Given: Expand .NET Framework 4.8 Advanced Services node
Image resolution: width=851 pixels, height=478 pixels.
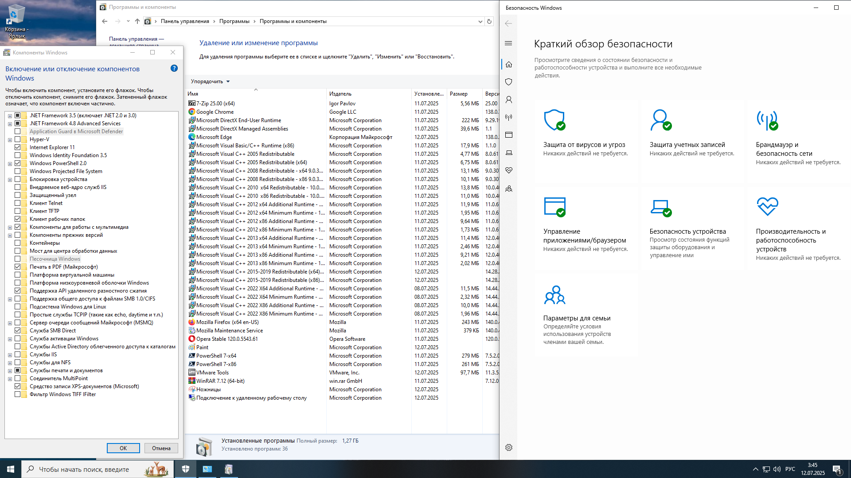Looking at the screenshot, I should coord(10,123).
